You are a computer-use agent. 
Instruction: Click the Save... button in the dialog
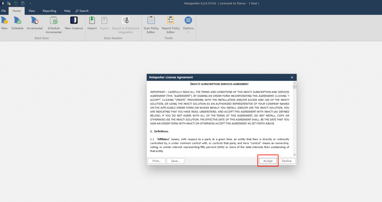[175, 161]
